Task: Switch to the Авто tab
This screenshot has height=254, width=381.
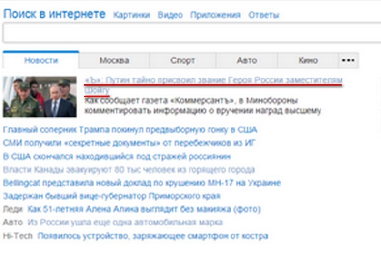Action: [246, 60]
